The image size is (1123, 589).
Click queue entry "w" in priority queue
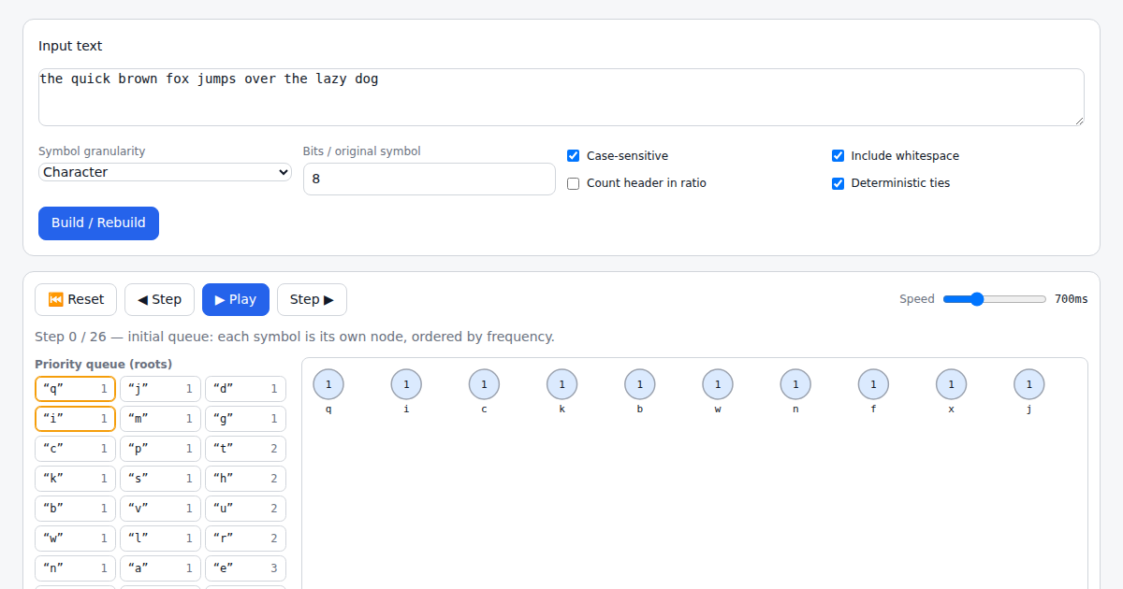[x=75, y=539]
